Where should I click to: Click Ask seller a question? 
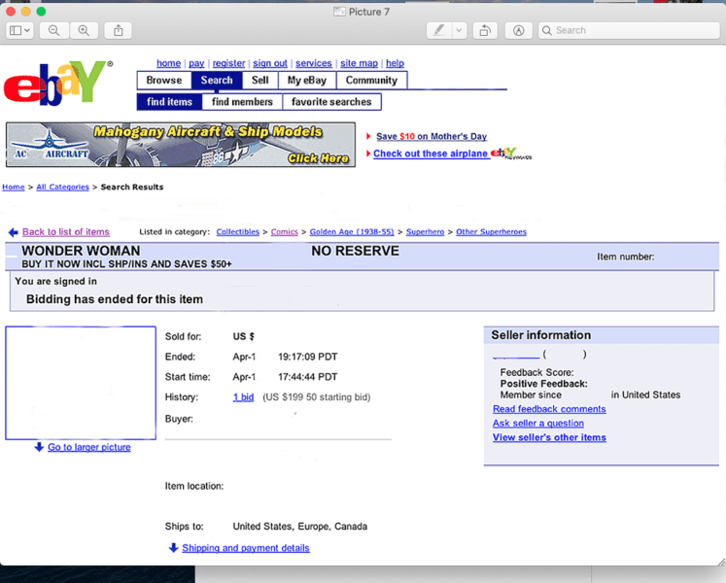click(538, 424)
